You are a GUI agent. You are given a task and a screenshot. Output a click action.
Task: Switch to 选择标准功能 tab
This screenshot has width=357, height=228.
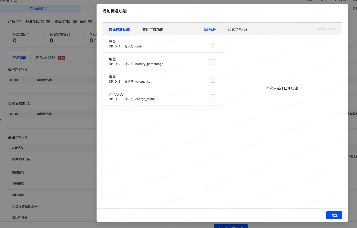(119, 30)
